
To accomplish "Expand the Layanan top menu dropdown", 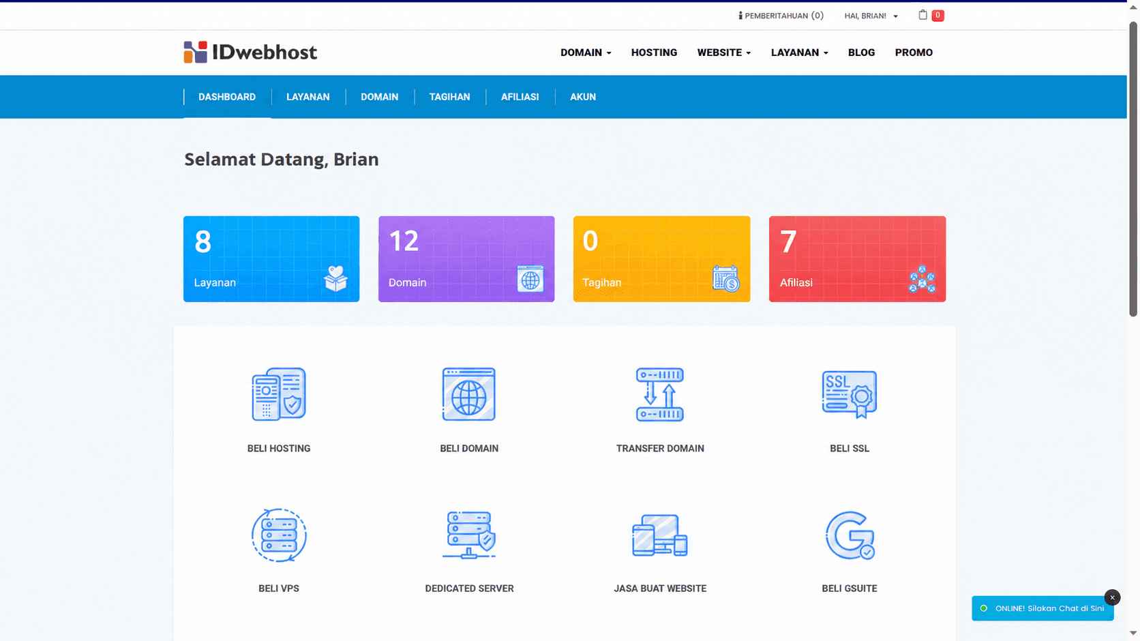I will (800, 53).
